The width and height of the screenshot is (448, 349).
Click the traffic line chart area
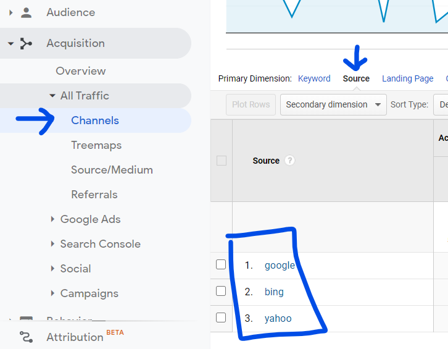tap(337, 16)
